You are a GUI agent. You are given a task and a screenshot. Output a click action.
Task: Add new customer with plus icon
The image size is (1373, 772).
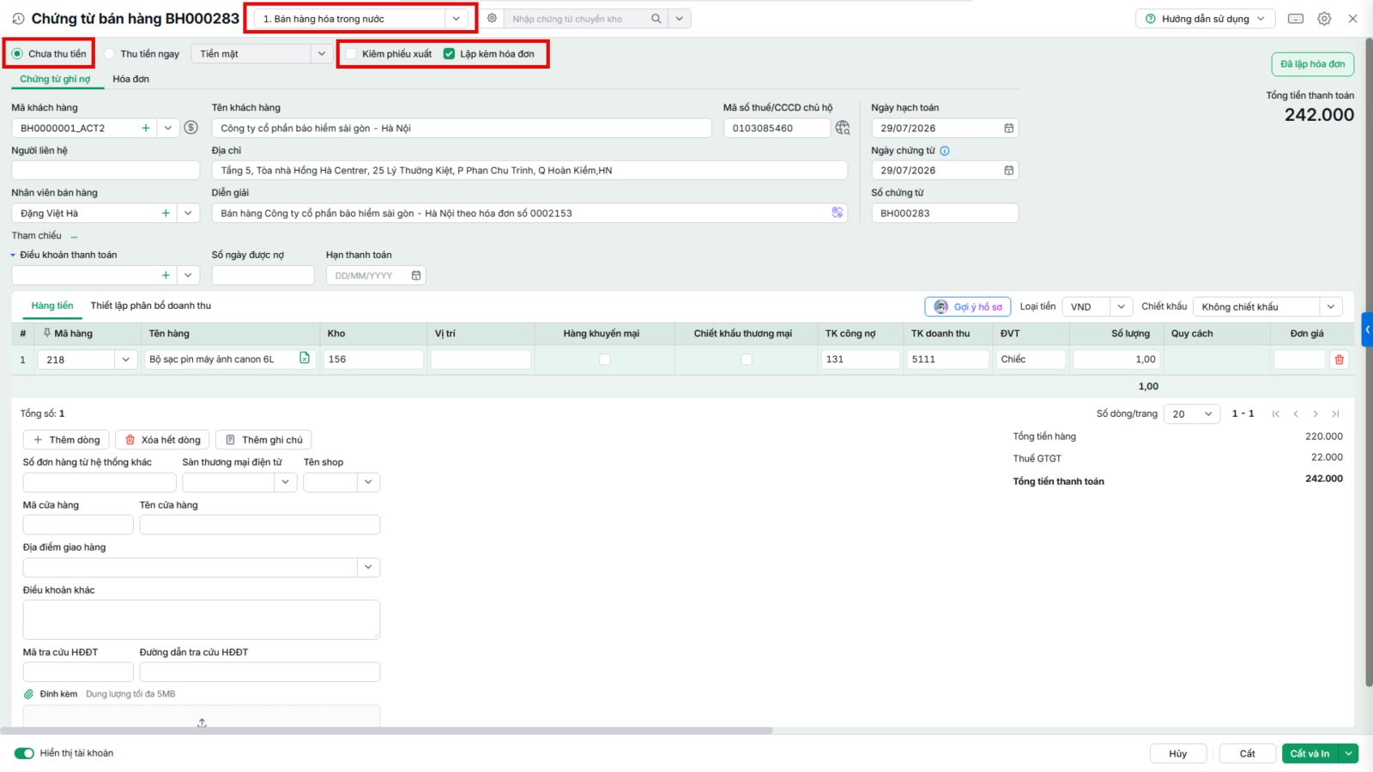tap(146, 128)
